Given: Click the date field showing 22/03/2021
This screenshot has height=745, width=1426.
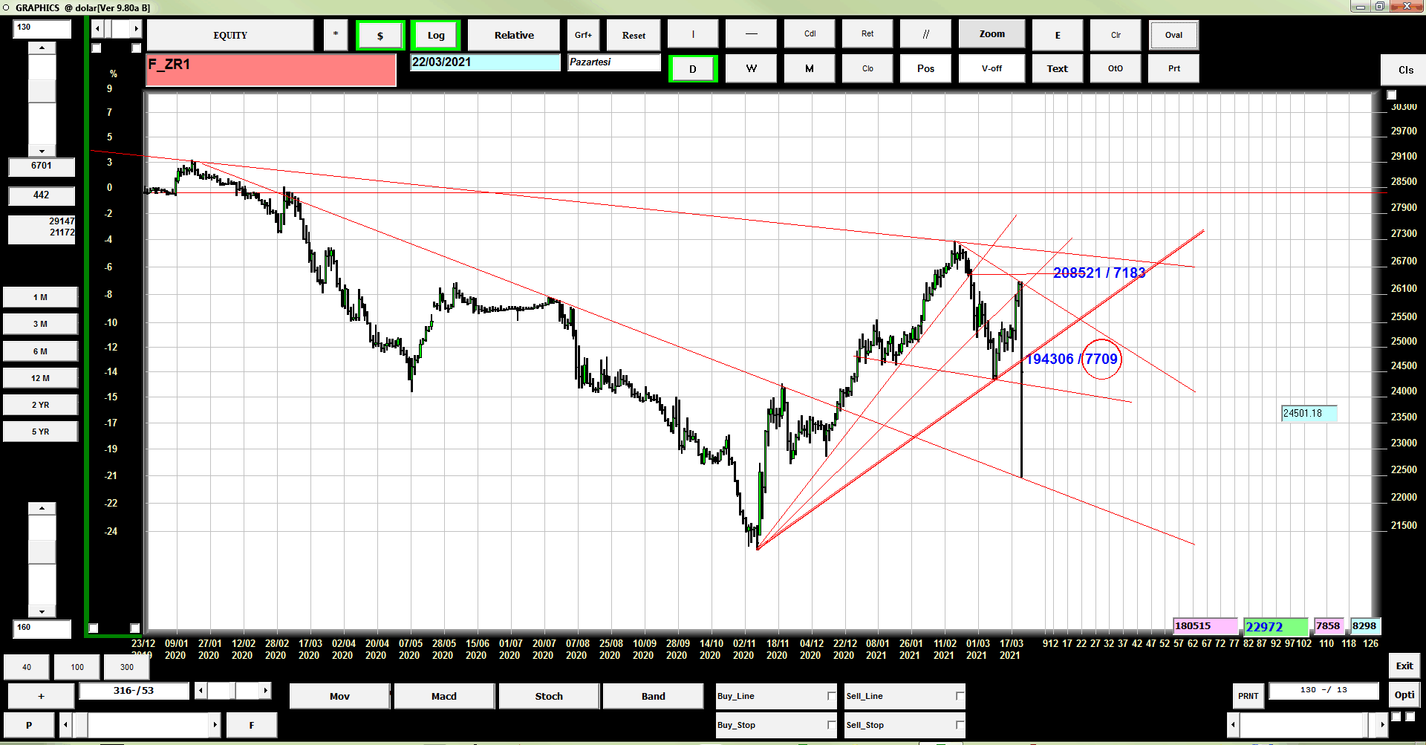Looking at the screenshot, I should 485,62.
